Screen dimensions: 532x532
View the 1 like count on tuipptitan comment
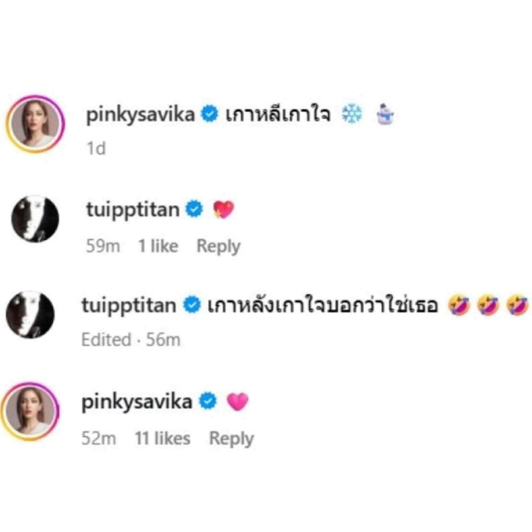click(158, 245)
